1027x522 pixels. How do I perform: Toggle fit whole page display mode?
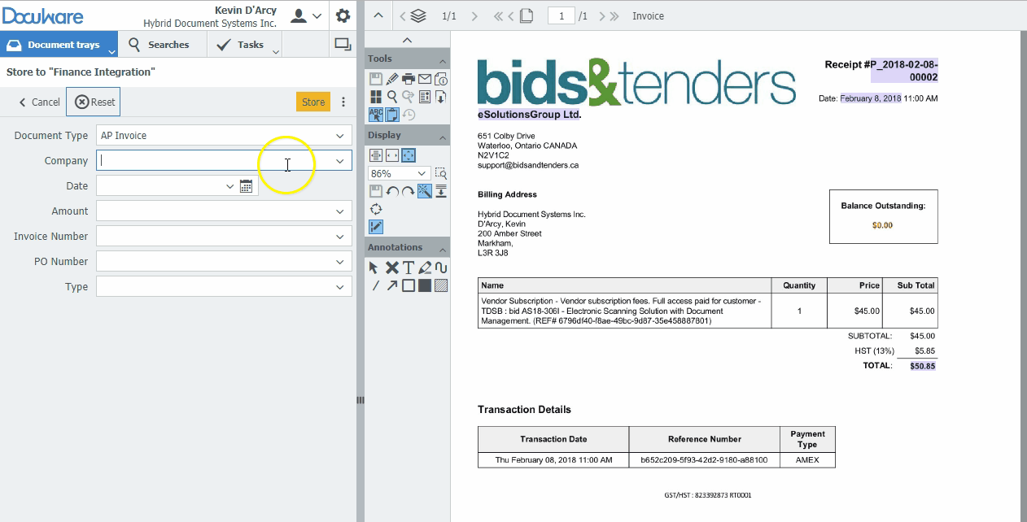pyautogui.click(x=409, y=155)
